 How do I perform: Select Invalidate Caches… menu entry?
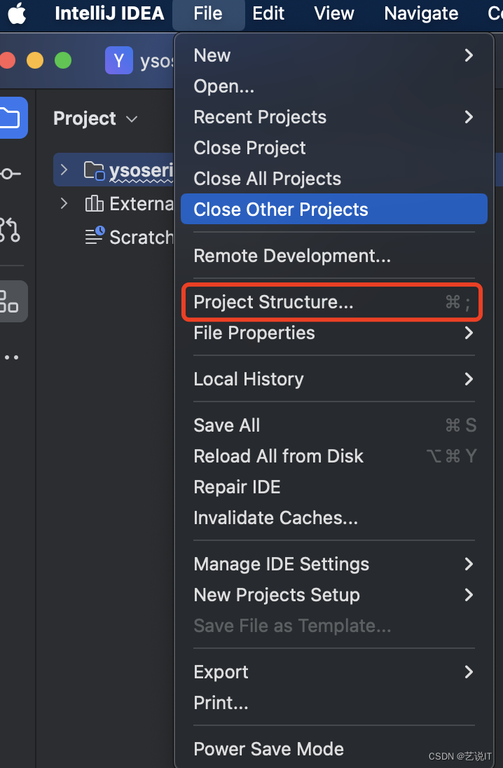click(275, 518)
